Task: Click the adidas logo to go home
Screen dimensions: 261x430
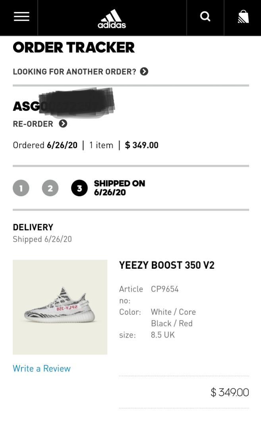Action: (x=112, y=18)
